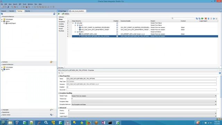Viewport: 222px width, 125px height.
Task: Click the second Collapse All steps icon
Action: click(x=199, y=18)
